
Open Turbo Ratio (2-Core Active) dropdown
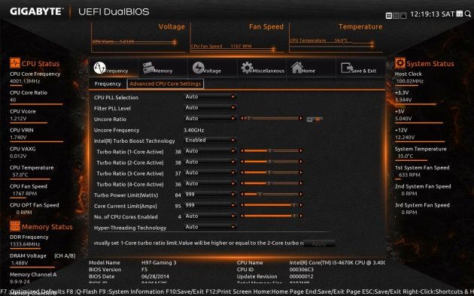(x=209, y=162)
